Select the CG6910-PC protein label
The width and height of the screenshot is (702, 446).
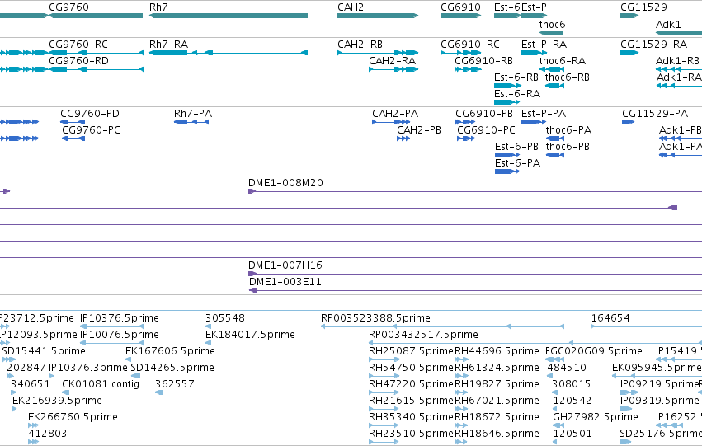tap(486, 130)
